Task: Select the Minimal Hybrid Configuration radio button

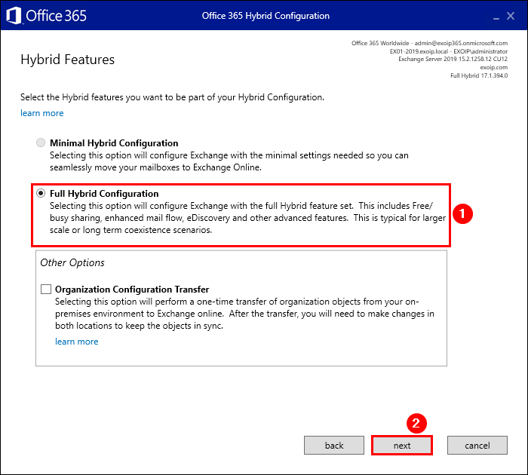Action: click(41, 142)
